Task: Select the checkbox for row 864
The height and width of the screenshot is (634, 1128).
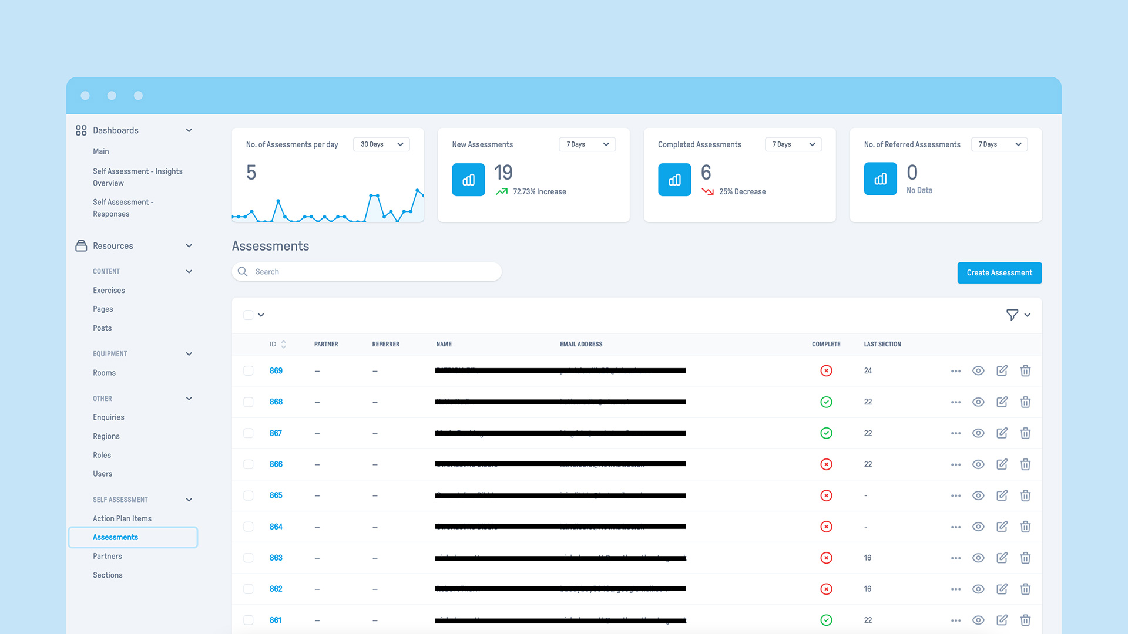Action: click(249, 527)
